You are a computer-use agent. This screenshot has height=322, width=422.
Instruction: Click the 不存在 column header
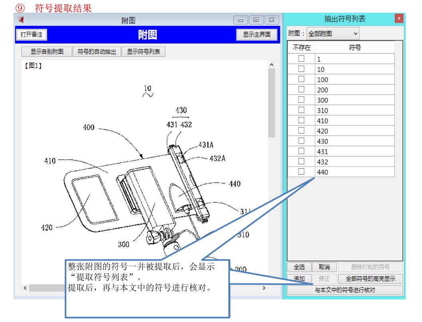(301, 47)
